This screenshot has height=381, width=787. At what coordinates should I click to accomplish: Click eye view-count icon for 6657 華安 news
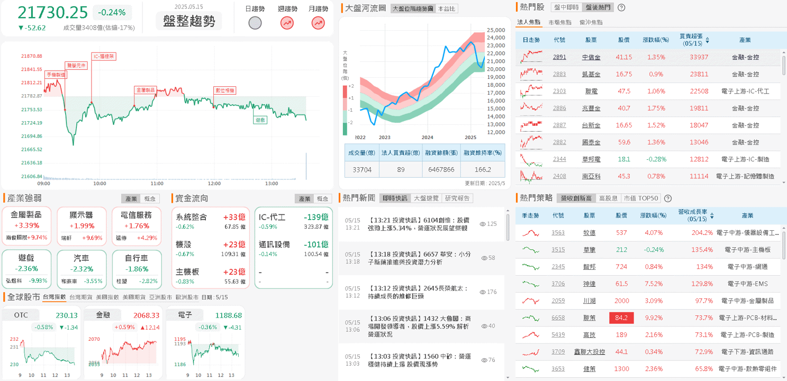pos(484,258)
